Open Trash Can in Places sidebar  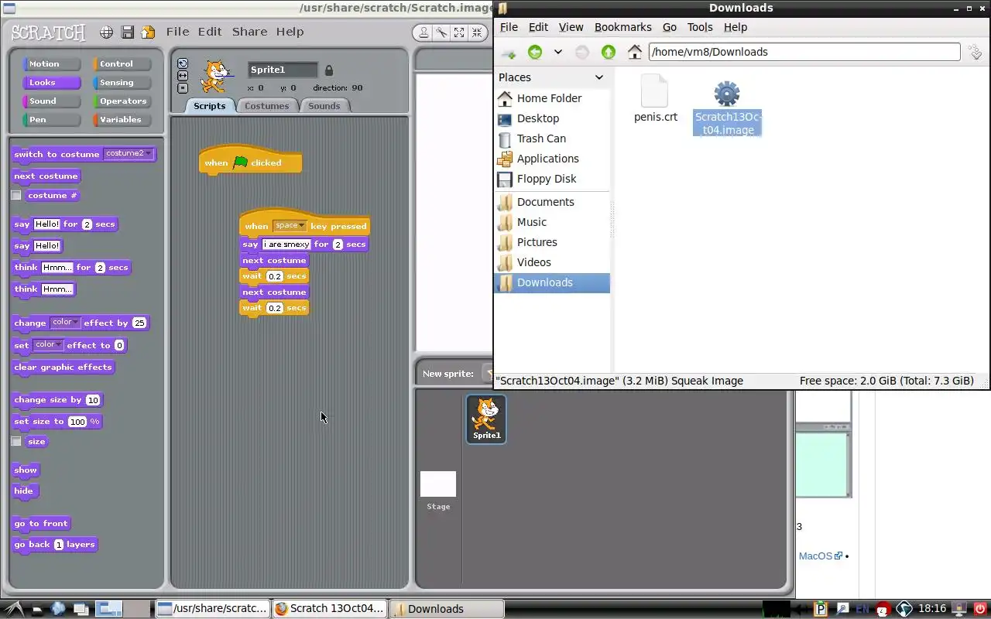[x=541, y=139]
